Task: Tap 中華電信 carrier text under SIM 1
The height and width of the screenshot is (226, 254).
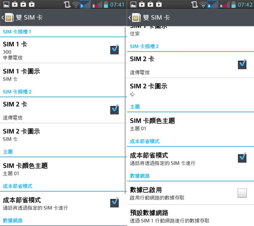Action: click(x=13, y=58)
